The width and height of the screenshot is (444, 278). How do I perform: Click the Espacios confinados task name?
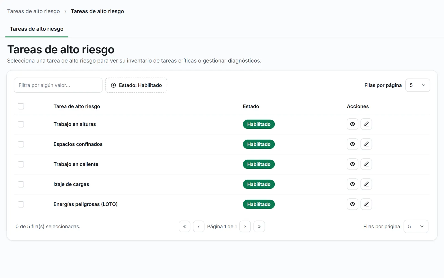tap(78, 144)
